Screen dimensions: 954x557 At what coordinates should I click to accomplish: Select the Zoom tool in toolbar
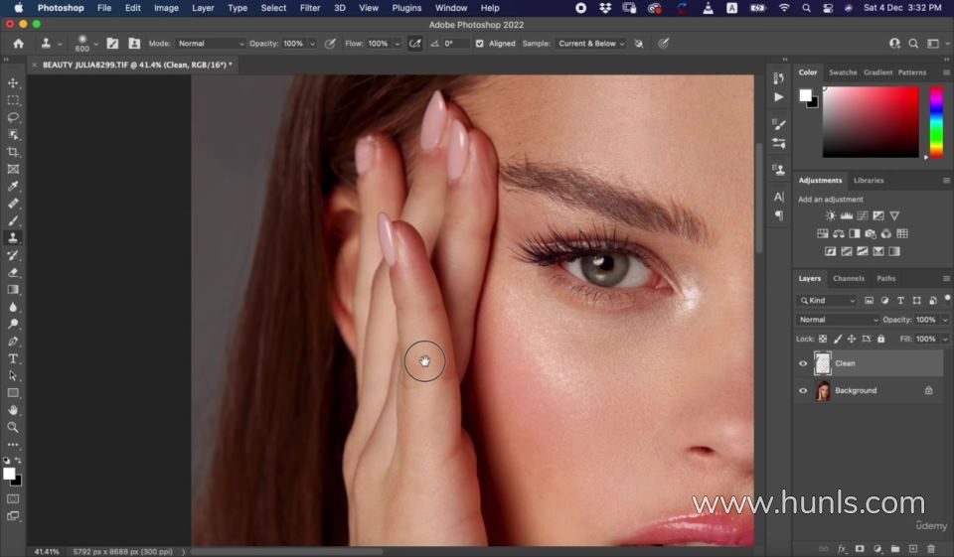click(x=13, y=427)
